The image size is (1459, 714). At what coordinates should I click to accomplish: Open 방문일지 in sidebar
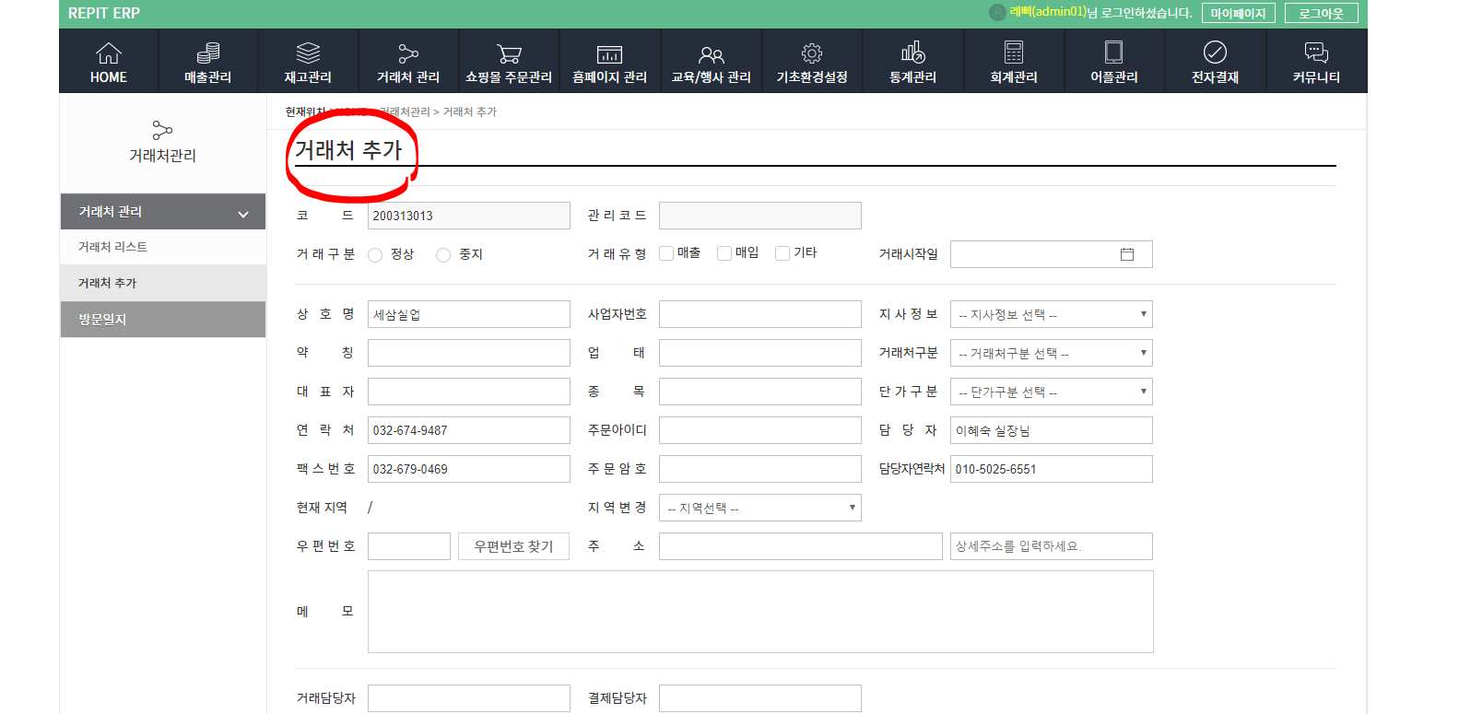(x=163, y=319)
